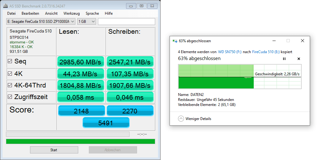Click the 4K write result 107,35 MB/s

click(x=130, y=74)
